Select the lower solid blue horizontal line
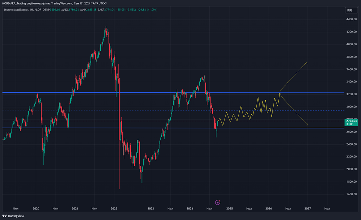The width and height of the screenshot is (361, 220). point(144,128)
